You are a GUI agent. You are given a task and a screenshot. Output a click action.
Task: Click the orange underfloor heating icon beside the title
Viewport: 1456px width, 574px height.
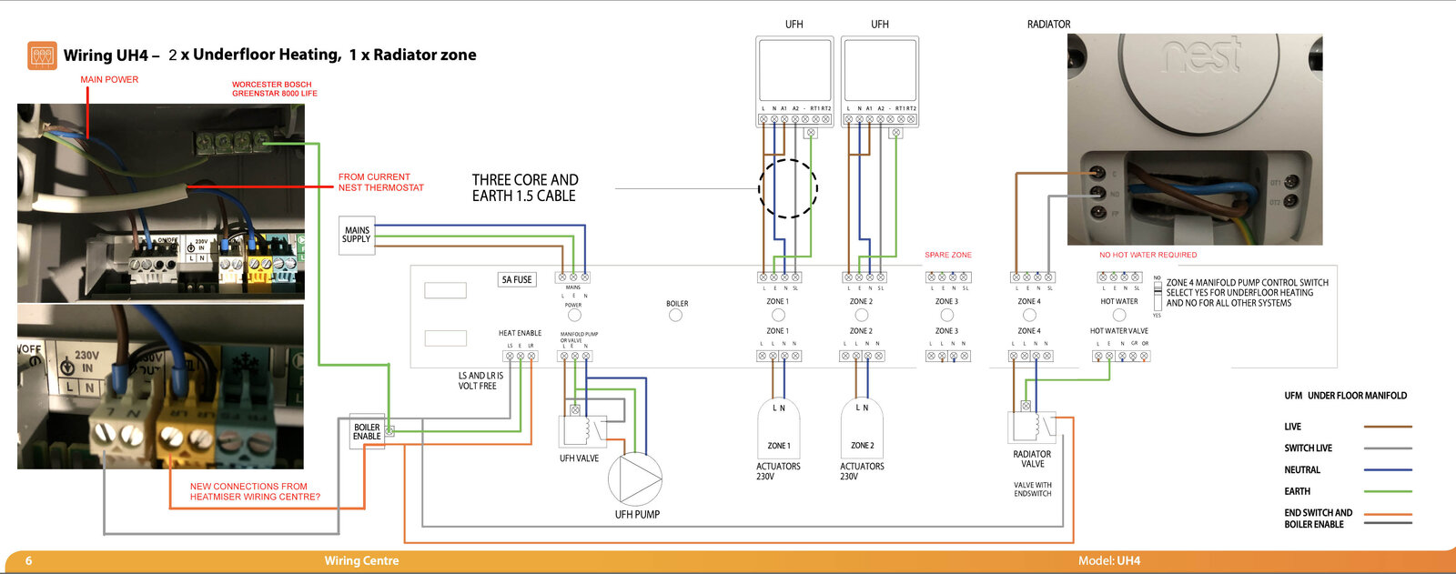click(42, 55)
